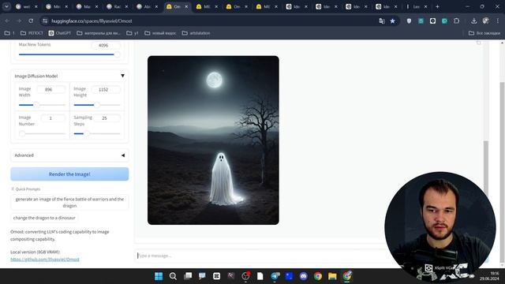Screen dimensions: 505x284
Task: Switch to the 'Ma' browser tab
Action: point(87,6)
